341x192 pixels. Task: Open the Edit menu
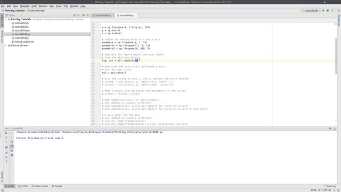[x=9, y=6]
